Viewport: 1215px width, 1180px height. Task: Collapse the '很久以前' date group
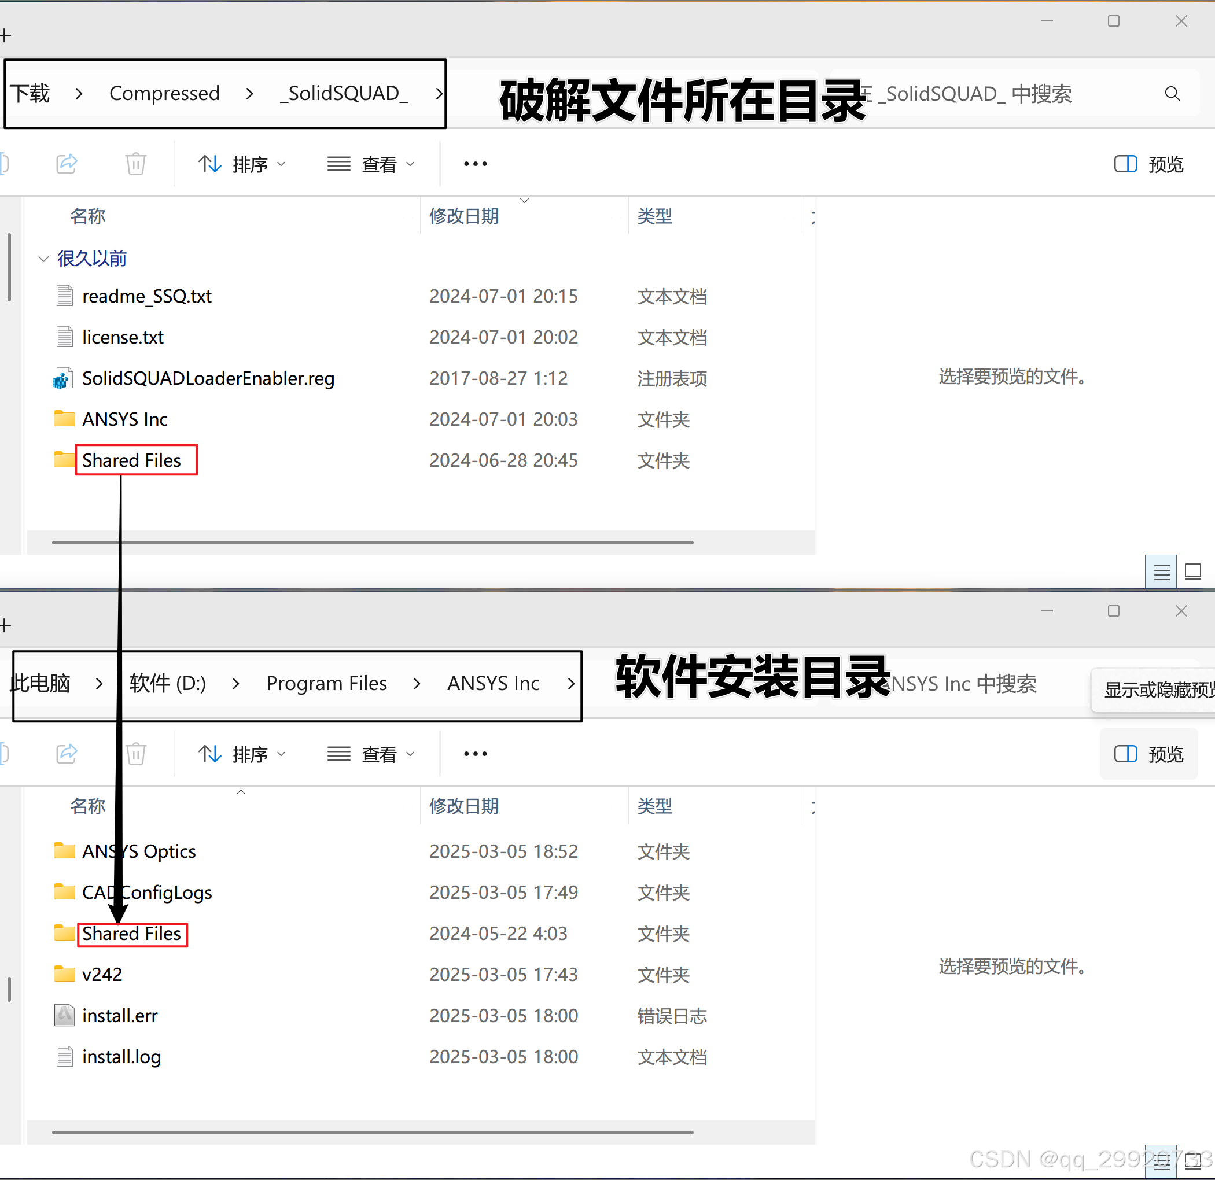click(x=43, y=259)
